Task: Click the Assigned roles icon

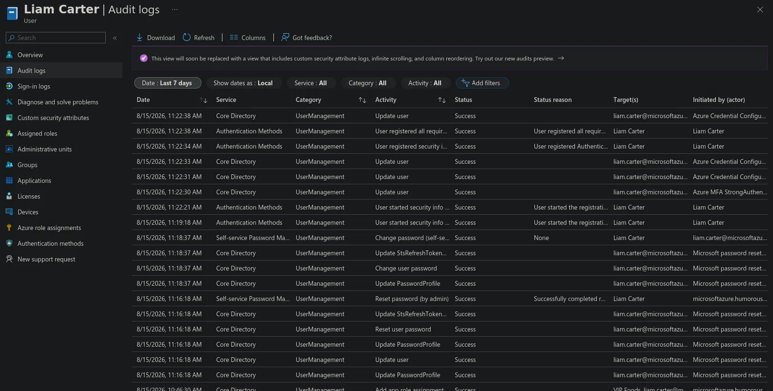Action: point(9,133)
